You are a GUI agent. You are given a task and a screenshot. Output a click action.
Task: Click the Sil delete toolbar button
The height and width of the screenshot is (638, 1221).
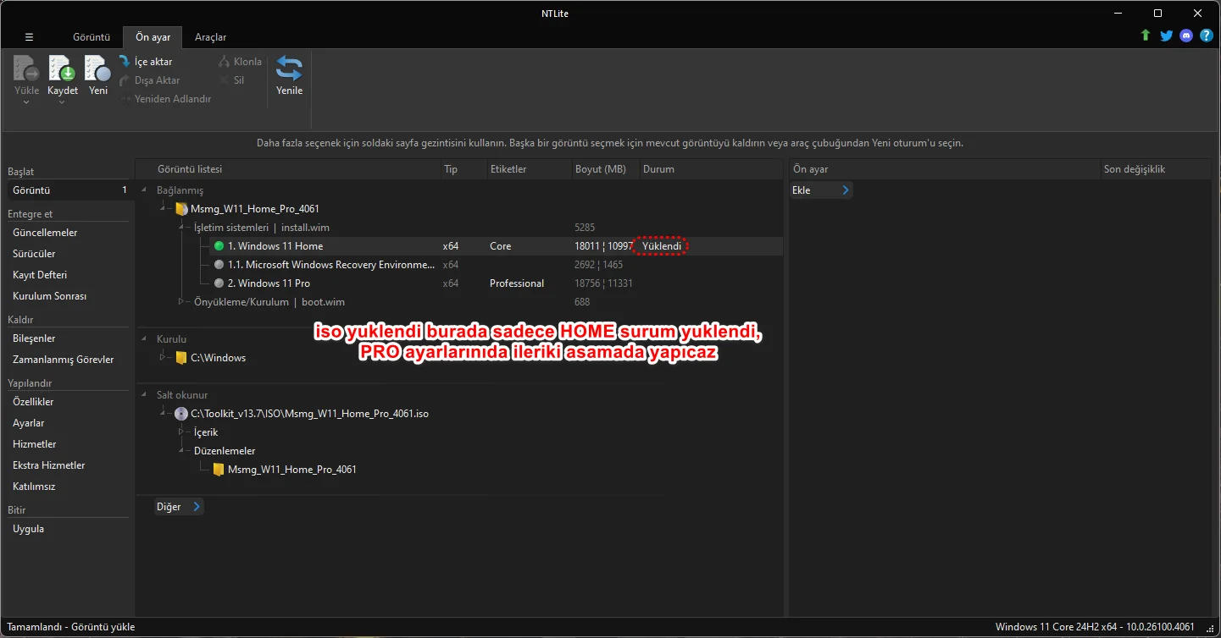(232, 80)
